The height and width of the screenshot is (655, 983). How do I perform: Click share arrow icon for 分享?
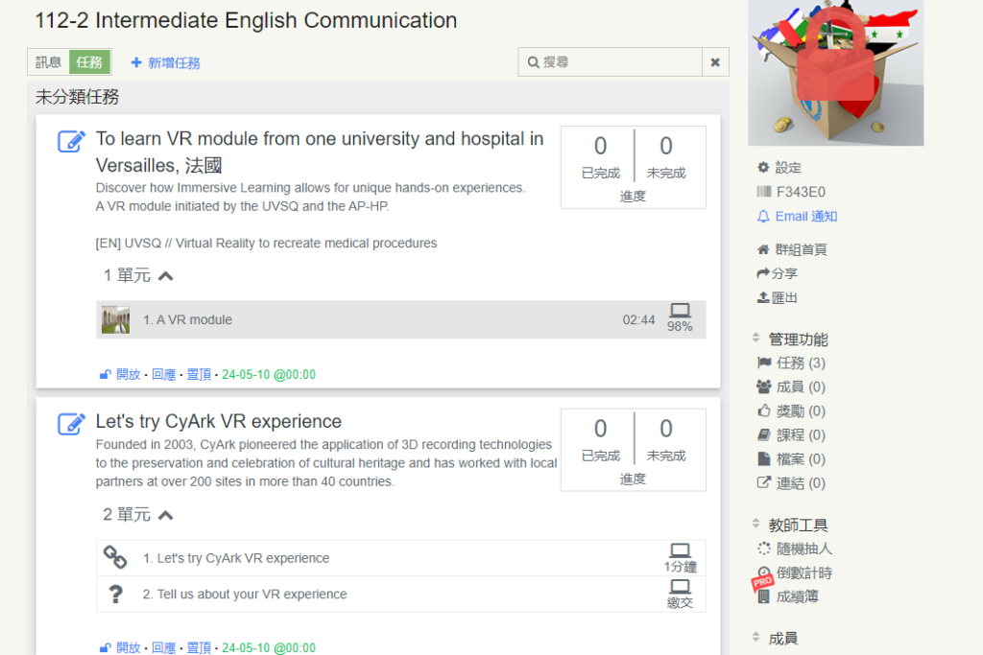pos(763,273)
